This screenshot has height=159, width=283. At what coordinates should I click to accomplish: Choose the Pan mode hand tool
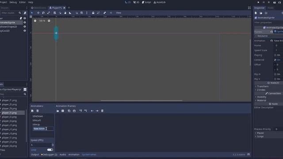coord(65,13)
